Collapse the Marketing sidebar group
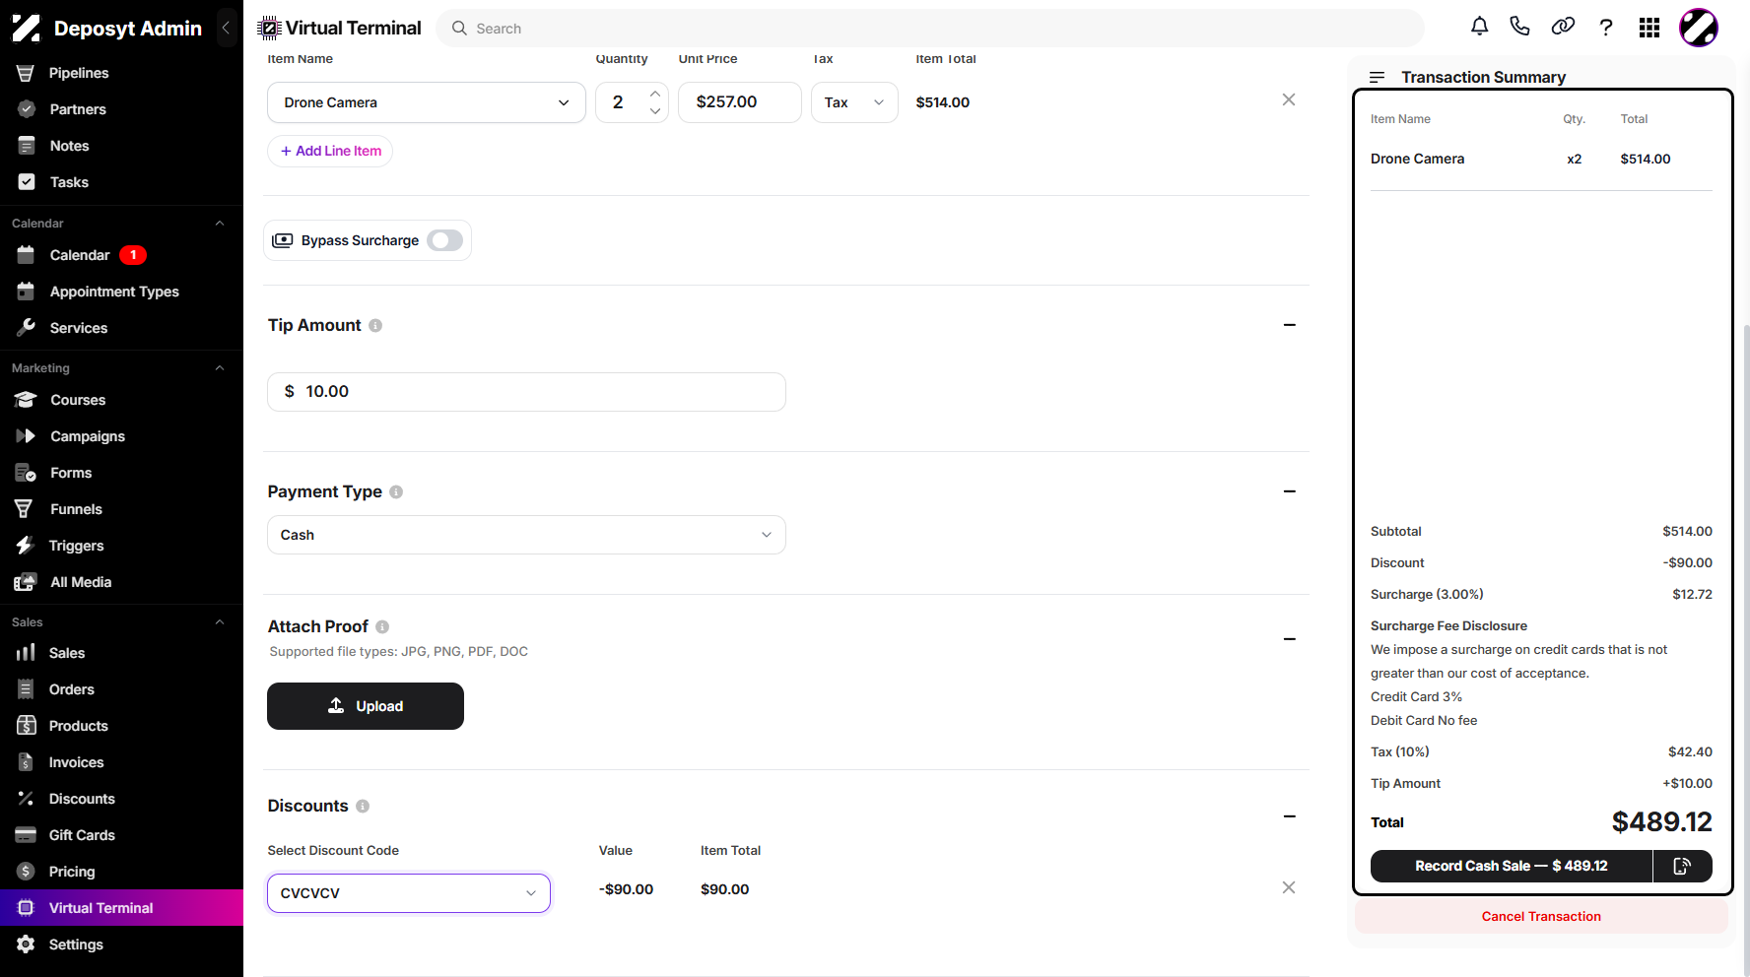The width and height of the screenshot is (1750, 977). [220, 368]
